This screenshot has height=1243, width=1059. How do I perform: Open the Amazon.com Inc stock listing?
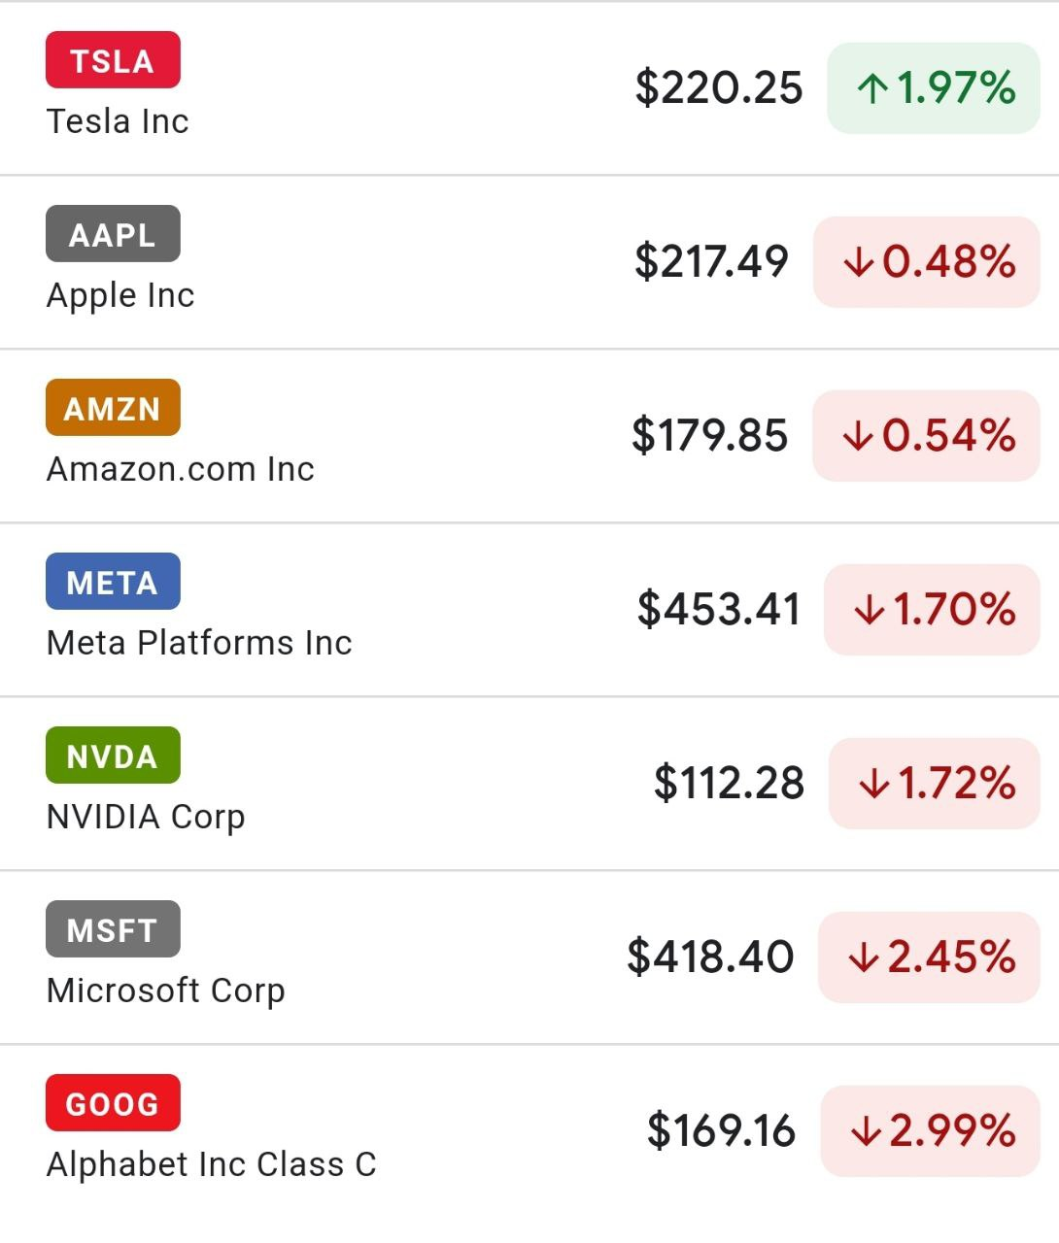pos(181,469)
